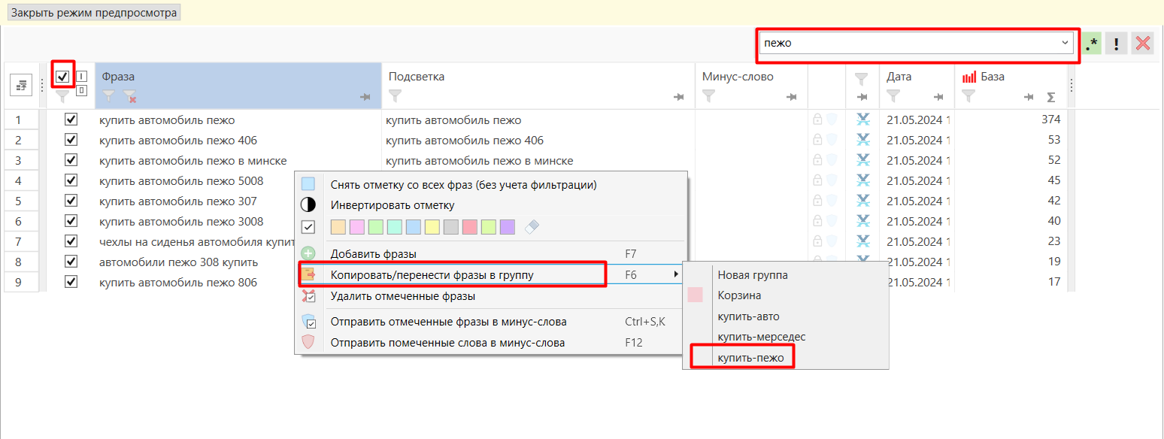Pin the База column
Screen dimensions: 1164x439
1029,97
